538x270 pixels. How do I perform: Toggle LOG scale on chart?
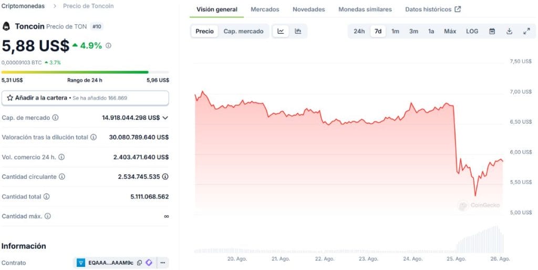472,31
